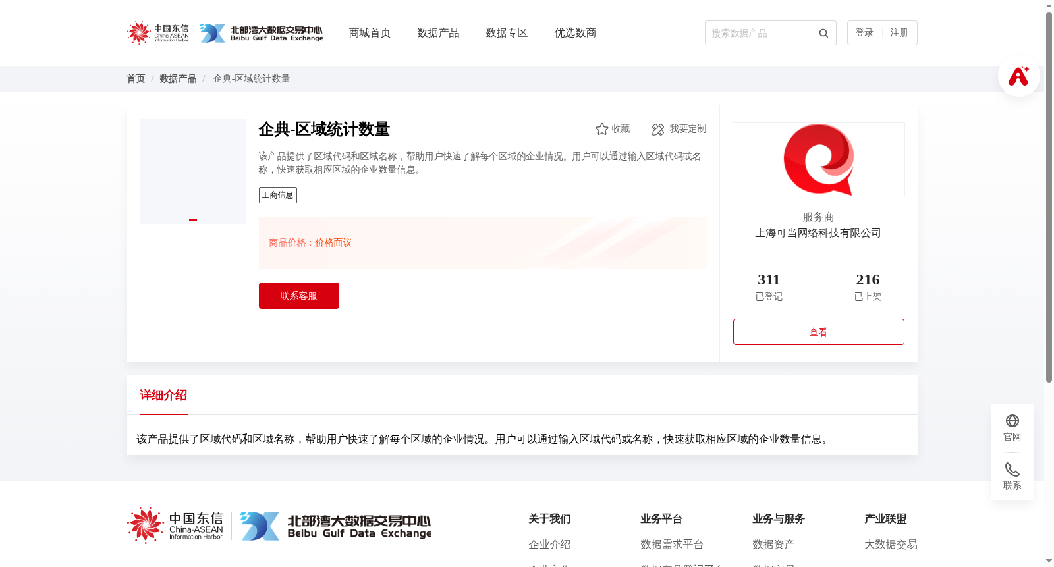Screen dimensions: 1054x567
Task: Click the phone contact icon
Action: pos(1012,470)
